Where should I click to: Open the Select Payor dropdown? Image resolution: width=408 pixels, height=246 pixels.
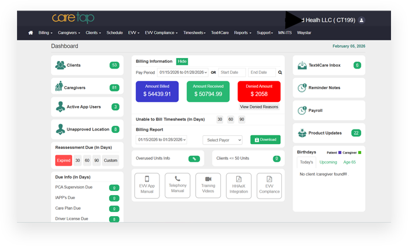[222, 140]
